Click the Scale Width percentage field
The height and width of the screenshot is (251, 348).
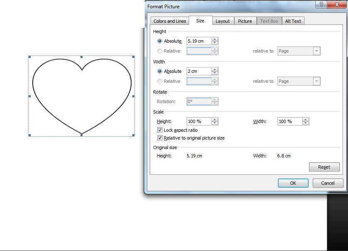pyautogui.click(x=290, y=121)
